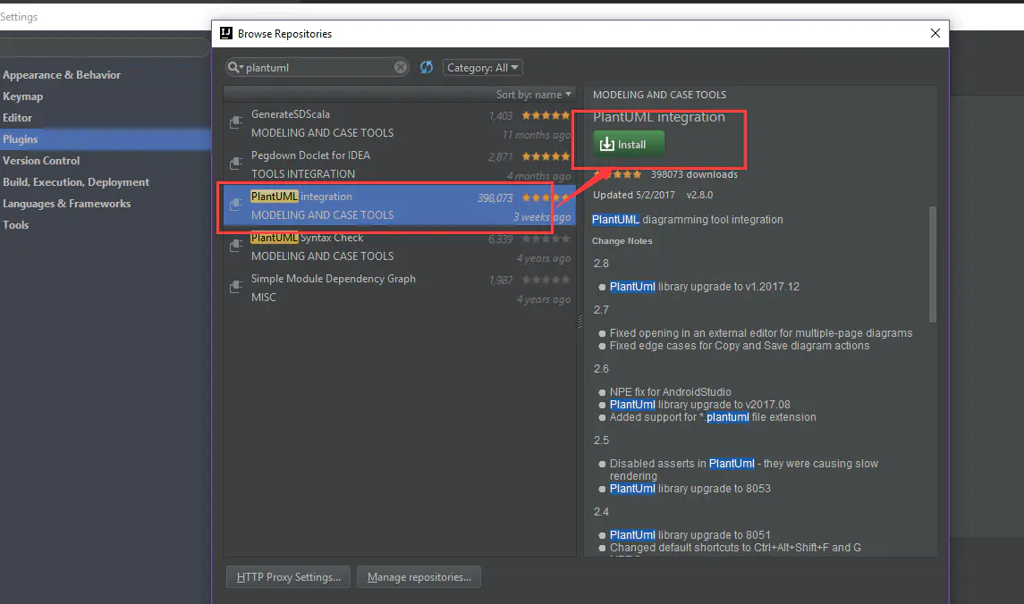Viewport: 1024px width, 604px height.
Task: Clear the plantuml search text
Action: 401,67
